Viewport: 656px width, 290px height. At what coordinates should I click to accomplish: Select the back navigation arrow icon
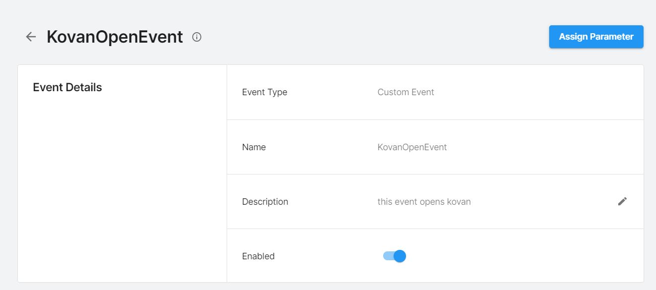coord(31,37)
